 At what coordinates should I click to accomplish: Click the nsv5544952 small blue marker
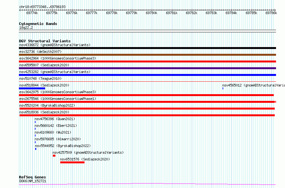pyautogui.click(x=36, y=149)
